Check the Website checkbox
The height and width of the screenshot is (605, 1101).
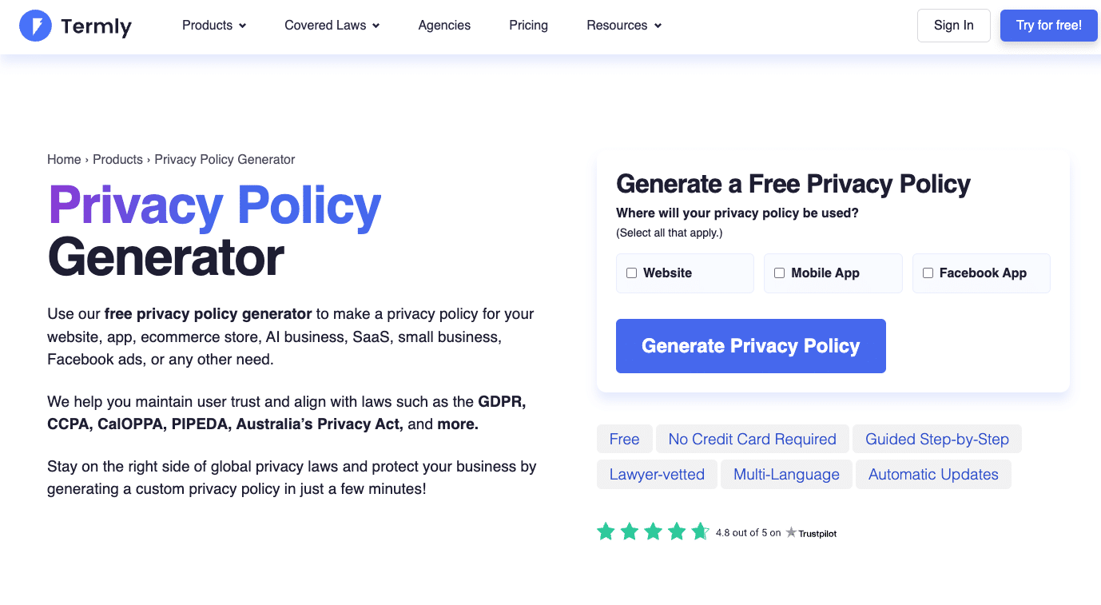pyautogui.click(x=632, y=273)
